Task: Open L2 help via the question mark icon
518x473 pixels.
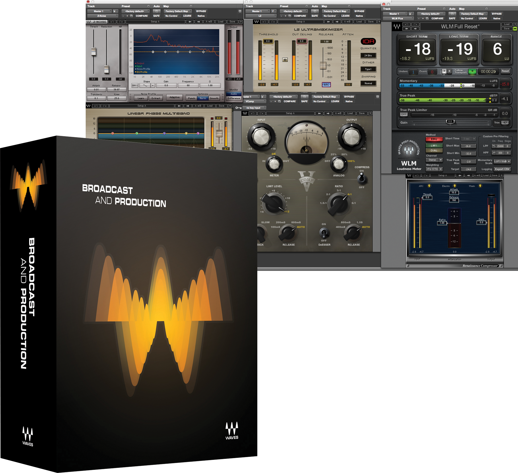Action: [x=379, y=22]
